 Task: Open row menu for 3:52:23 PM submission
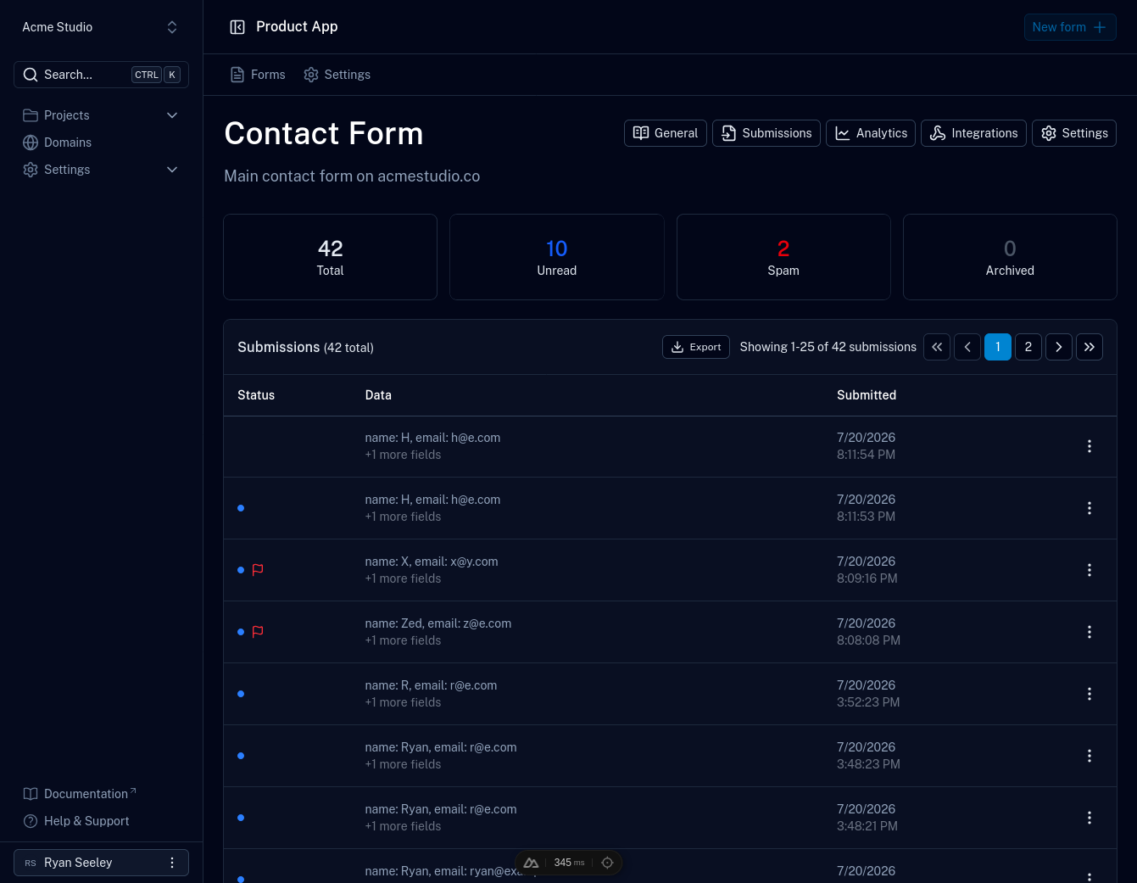[x=1090, y=694]
